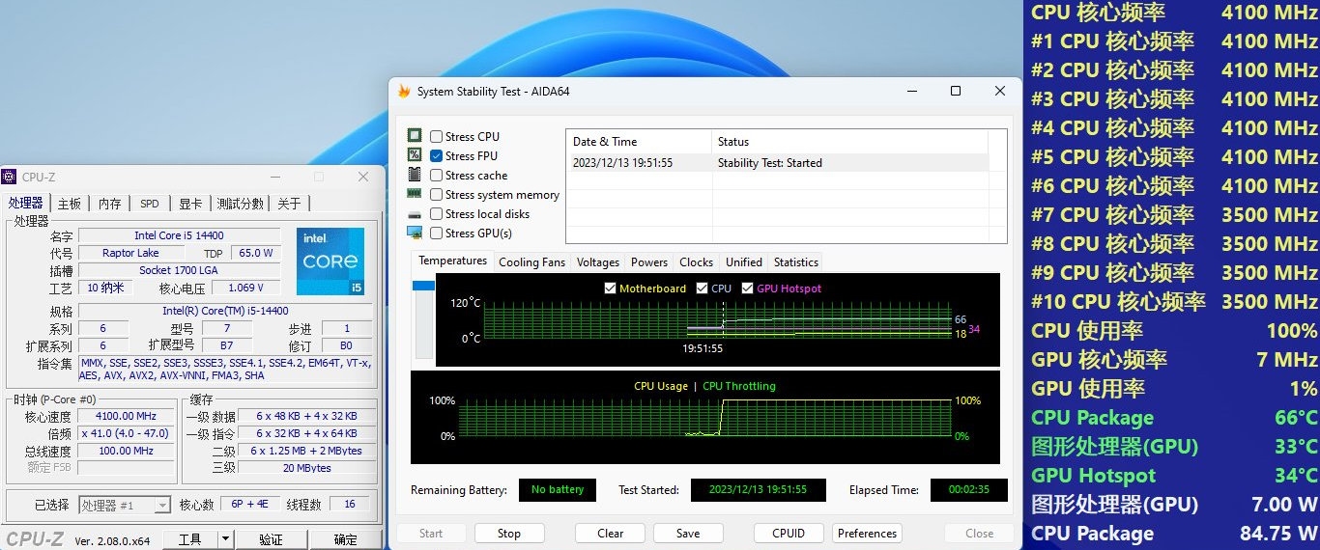This screenshot has width=1320, height=550.
Task: Click the monitor icon beside Stress GPU(s)
Action: 415,233
